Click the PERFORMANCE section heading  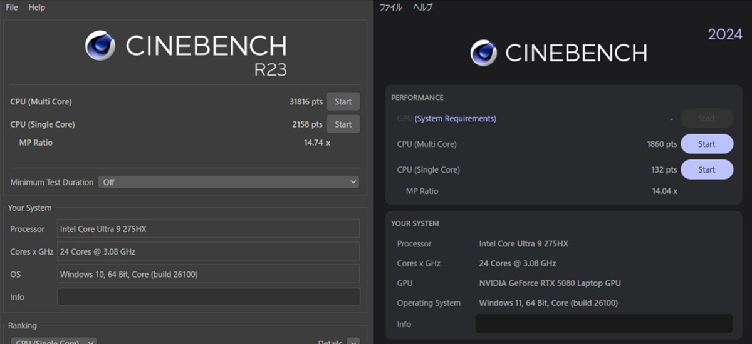pyautogui.click(x=417, y=98)
